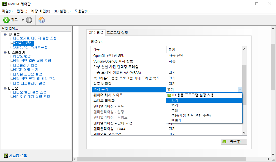Open Surround, PhysX 구성
The image size is (276, 162).
click(30, 47)
